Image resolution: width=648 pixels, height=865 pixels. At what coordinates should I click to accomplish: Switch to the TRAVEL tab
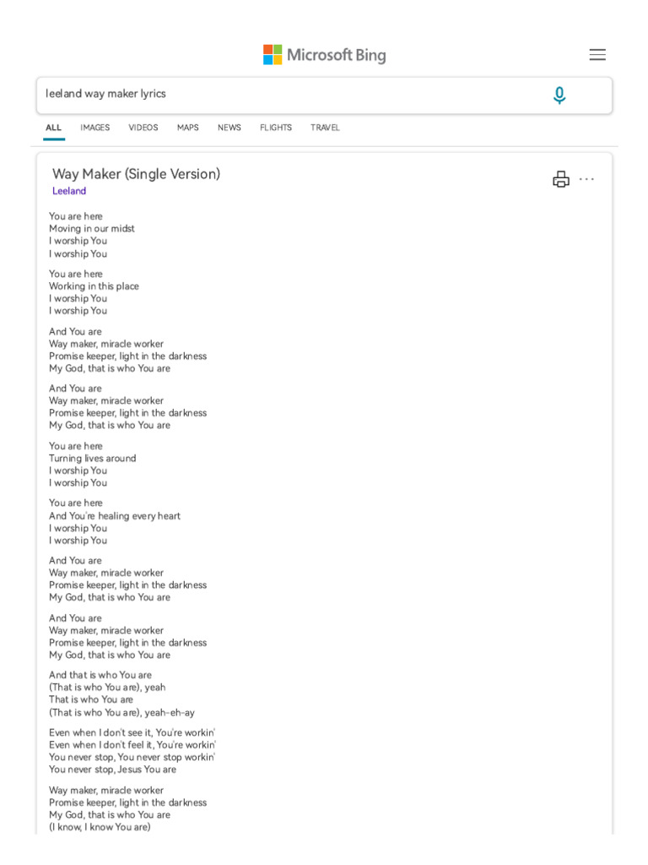coord(325,128)
